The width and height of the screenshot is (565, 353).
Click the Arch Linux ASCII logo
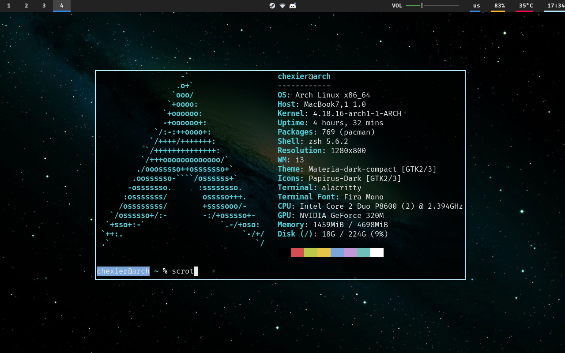point(183,160)
